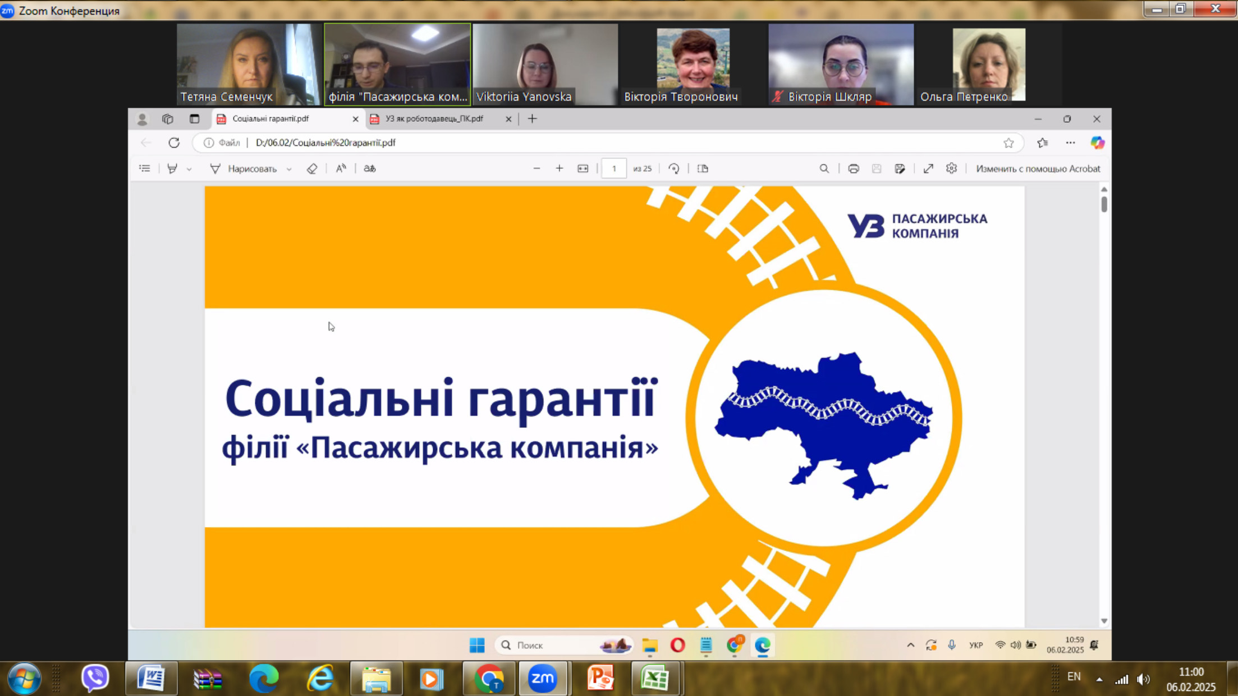The height and width of the screenshot is (696, 1238).
Task: Switch to Zoom in the taskbar
Action: click(543, 678)
